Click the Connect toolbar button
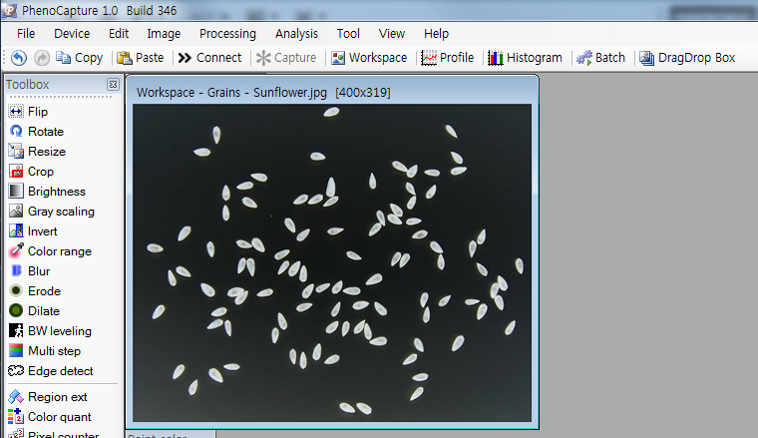Viewport: 758px width, 438px height. pyautogui.click(x=209, y=58)
